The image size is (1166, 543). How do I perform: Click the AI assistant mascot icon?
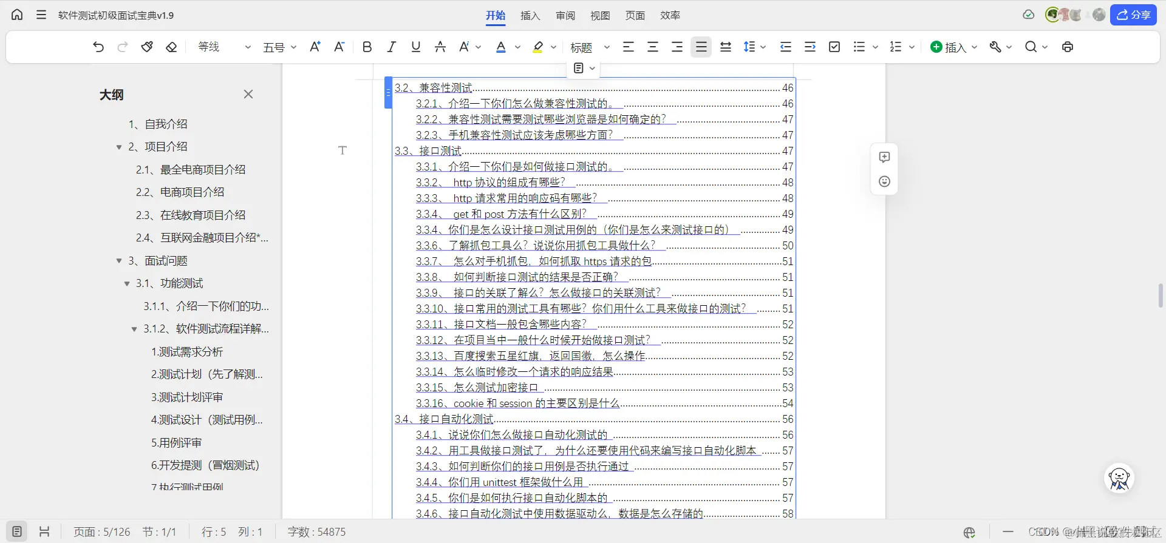(1119, 479)
